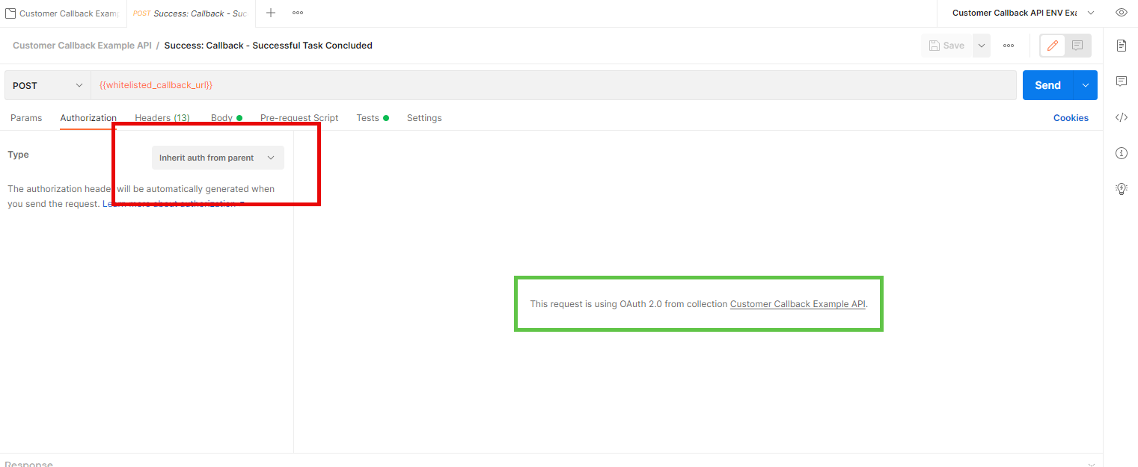The image size is (1138, 467).
Task: Open Tests tab
Action: tap(373, 118)
